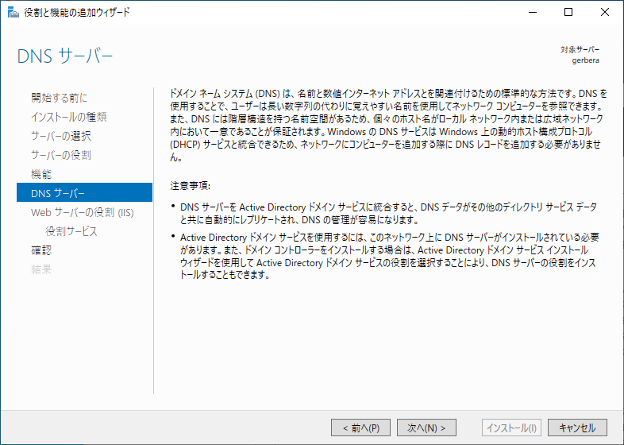Image resolution: width=624 pixels, height=445 pixels.
Task: Click the disabled インストール(I) button
Action: click(x=512, y=428)
